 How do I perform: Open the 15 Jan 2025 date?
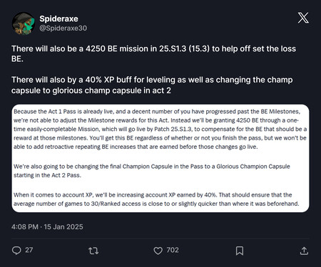[63, 226]
